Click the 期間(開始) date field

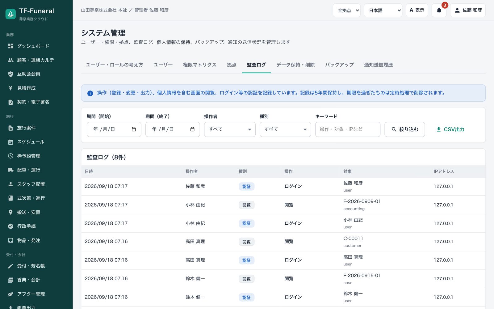tap(114, 129)
